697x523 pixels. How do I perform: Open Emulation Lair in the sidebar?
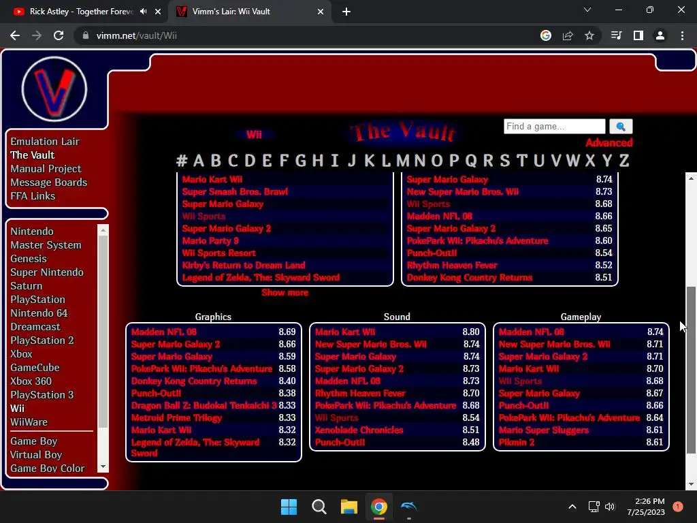45,142
